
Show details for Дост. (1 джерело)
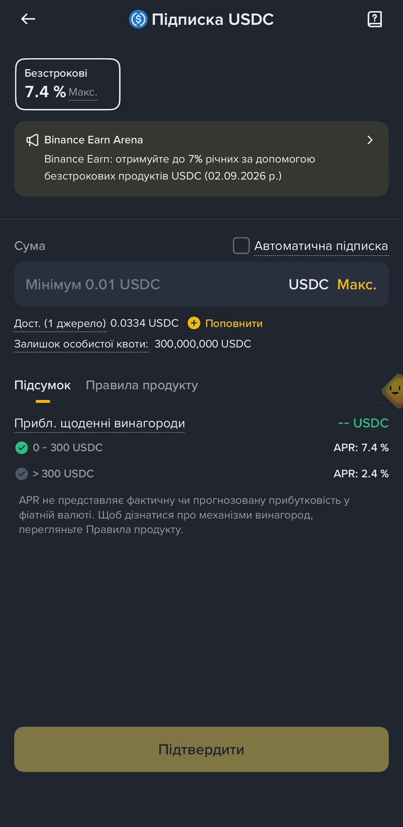(x=60, y=323)
